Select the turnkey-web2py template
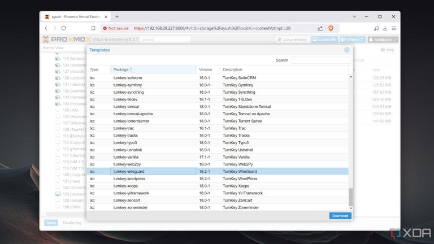This screenshot has height=244, width=434. [x=218, y=164]
